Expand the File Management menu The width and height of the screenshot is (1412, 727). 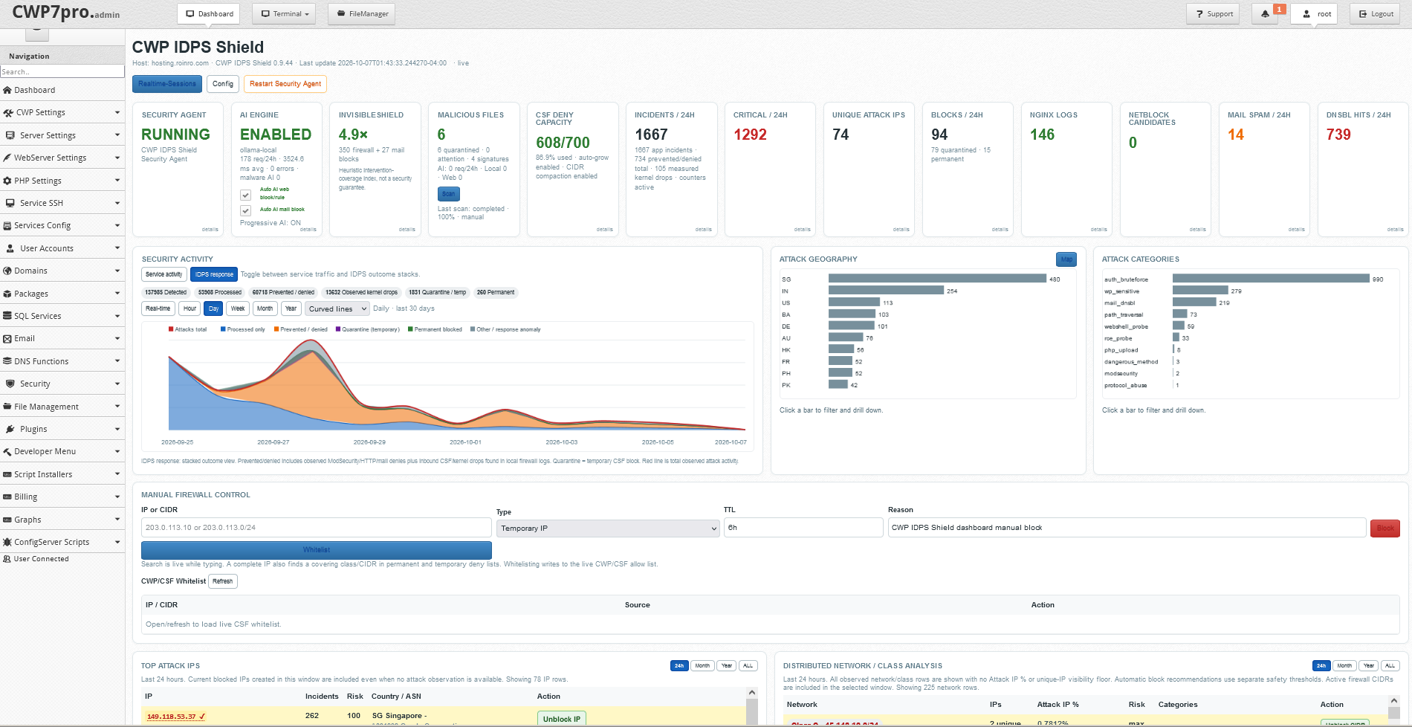click(x=62, y=407)
